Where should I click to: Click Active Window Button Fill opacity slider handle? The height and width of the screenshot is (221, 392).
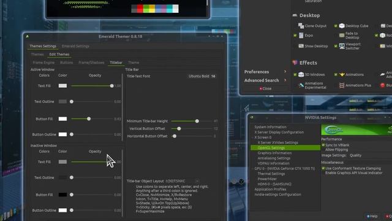(89, 118)
